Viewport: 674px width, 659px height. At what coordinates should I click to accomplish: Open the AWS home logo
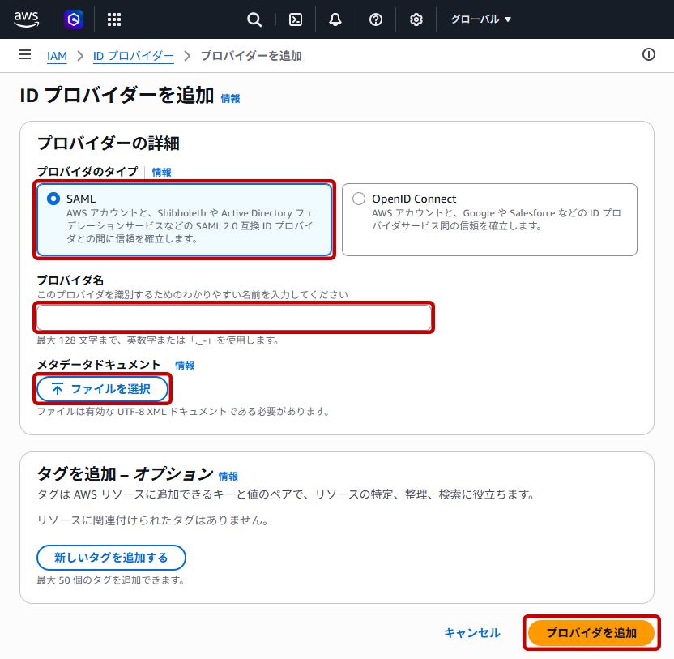pyautogui.click(x=26, y=19)
